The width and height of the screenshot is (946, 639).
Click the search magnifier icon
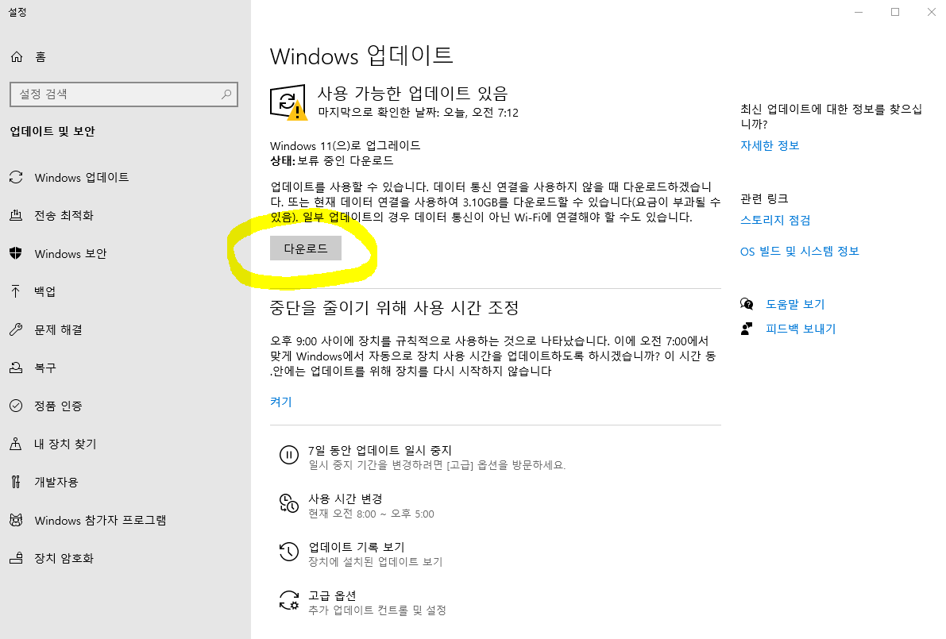click(226, 94)
